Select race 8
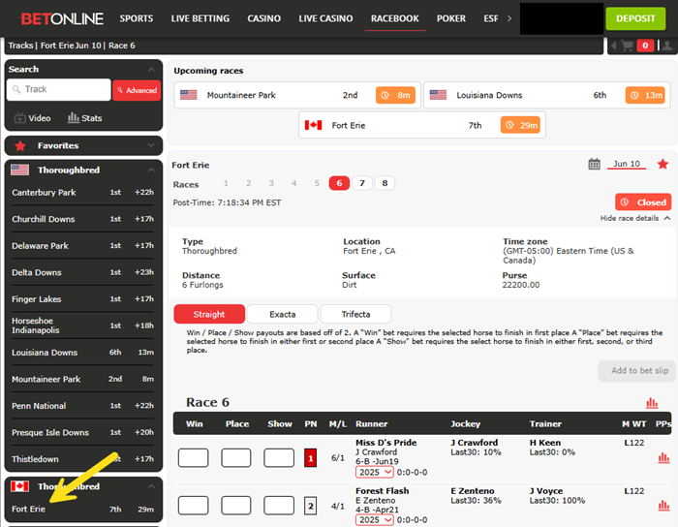The width and height of the screenshot is (678, 527). tap(385, 183)
